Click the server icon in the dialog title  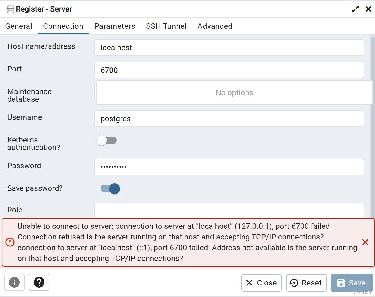10,9
